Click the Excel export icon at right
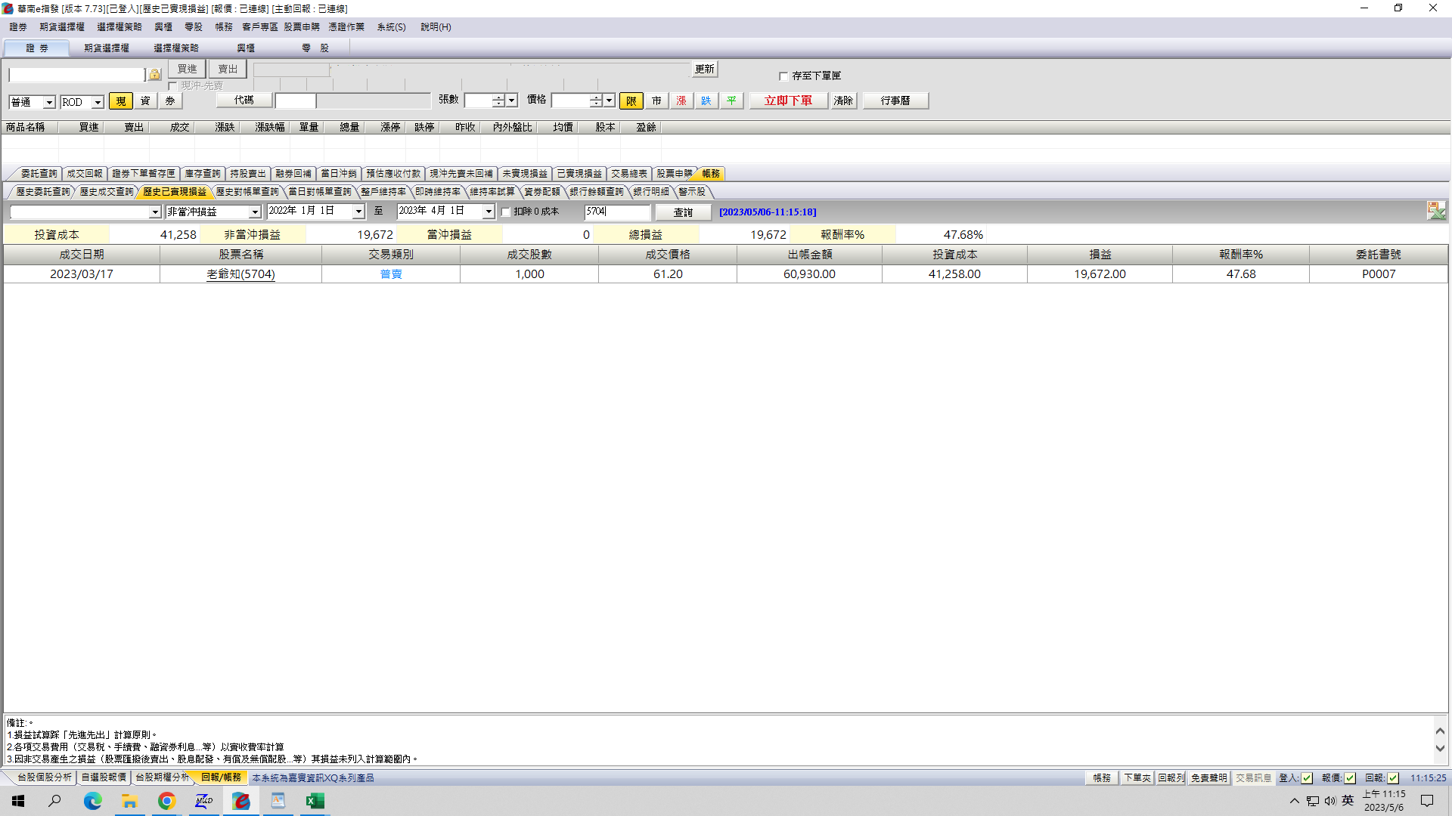 (1436, 211)
